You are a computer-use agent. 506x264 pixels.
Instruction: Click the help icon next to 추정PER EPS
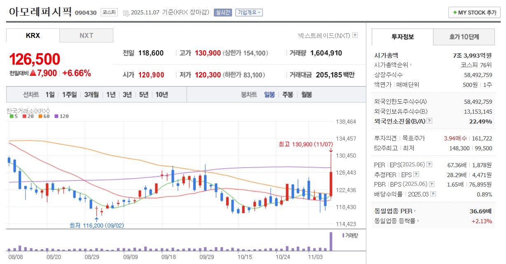pos(416,175)
